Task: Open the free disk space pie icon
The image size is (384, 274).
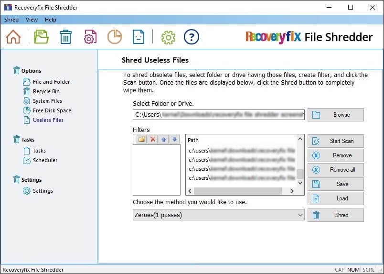Action: pos(114,37)
